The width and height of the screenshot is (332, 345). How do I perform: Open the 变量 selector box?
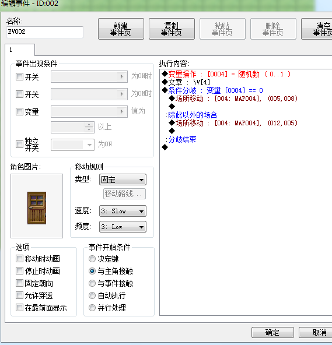(x=89, y=111)
